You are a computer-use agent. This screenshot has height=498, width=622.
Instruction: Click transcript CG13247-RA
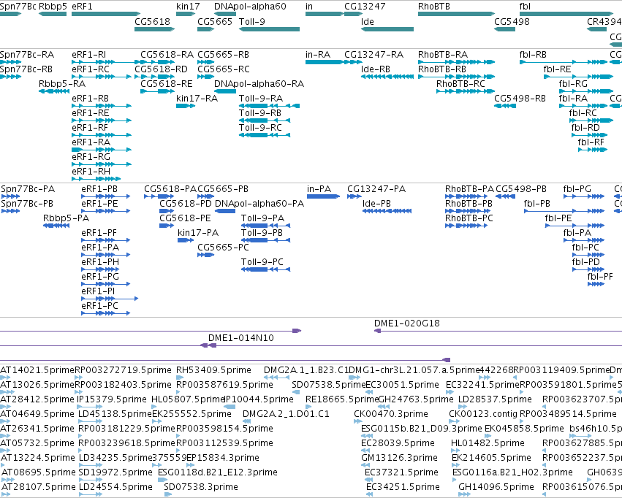click(353, 62)
